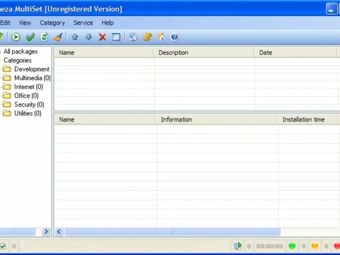Click the green Play start installation icon
340x255 pixels.
click(16, 37)
